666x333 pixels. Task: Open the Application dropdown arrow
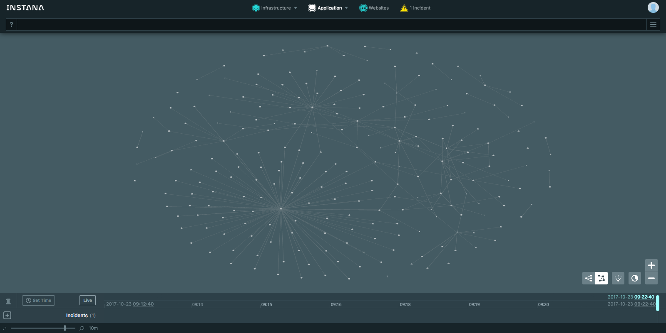click(346, 8)
